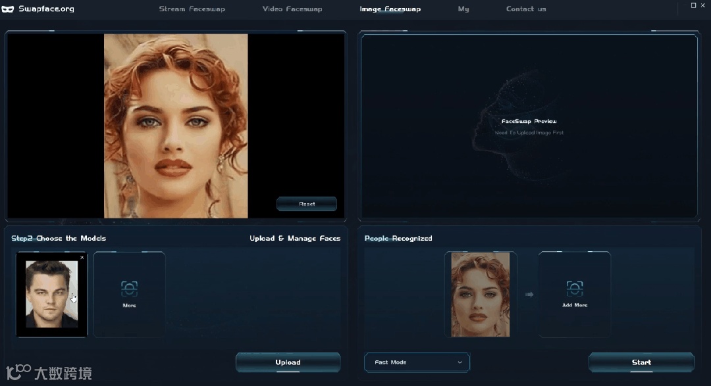This screenshot has height=386, width=711.
Task: Open the Contact us tab
Action: [x=526, y=9]
